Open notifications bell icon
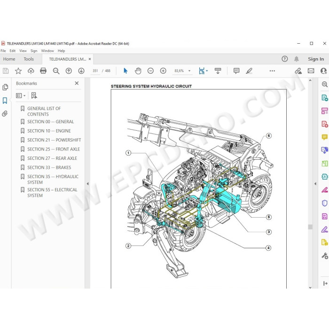The width and height of the screenshot is (329, 329). [x=297, y=59]
